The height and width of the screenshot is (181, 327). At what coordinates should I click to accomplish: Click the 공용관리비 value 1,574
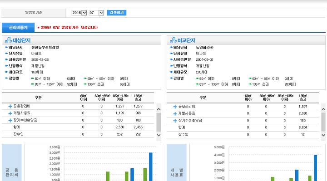click(x=303, y=107)
